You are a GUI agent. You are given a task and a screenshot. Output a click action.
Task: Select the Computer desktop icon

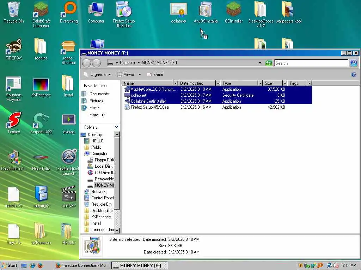coord(96,13)
